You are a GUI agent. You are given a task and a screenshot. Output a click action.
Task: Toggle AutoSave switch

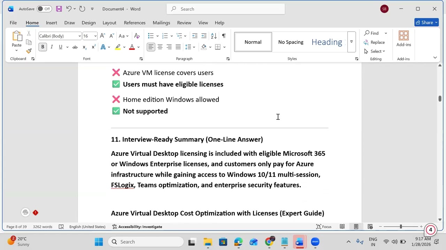[x=44, y=9]
